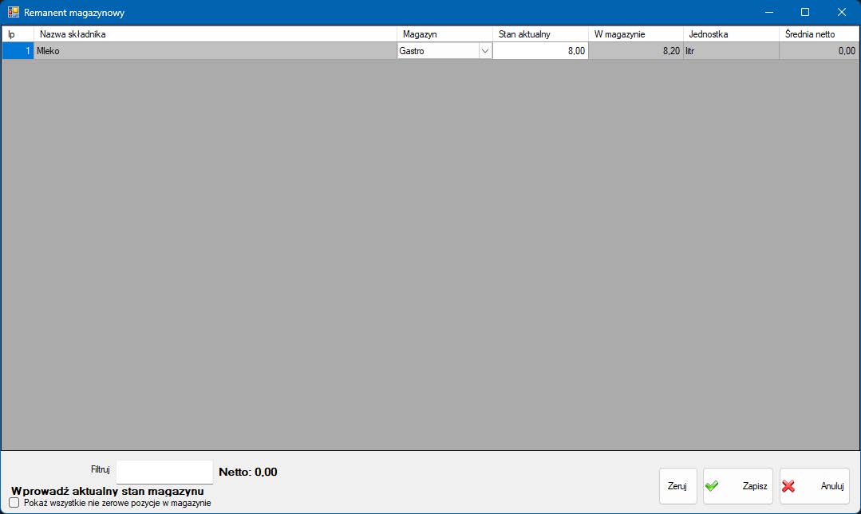Save inventory with the Zapisz button
The width and height of the screenshot is (861, 514).
pyautogui.click(x=738, y=486)
